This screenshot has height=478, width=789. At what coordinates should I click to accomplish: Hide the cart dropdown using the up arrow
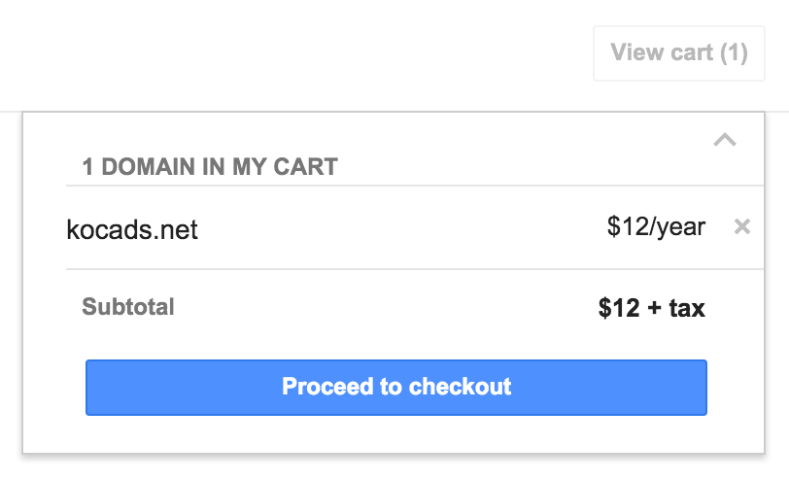tap(724, 140)
